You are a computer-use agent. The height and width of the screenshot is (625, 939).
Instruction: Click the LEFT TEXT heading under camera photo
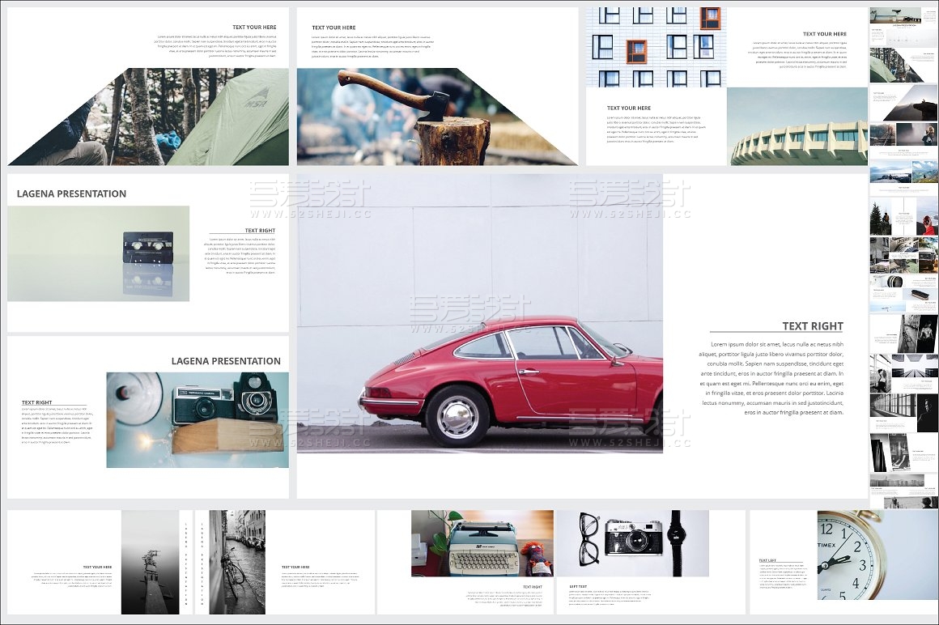[x=578, y=586]
